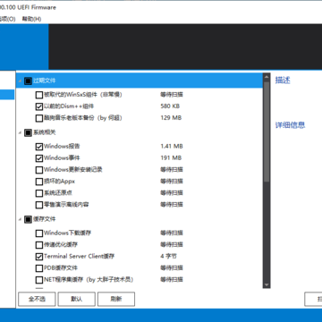This screenshot has height=322, width=322.
Task: Toggle the 过期文件 group checkbox
Action: pyautogui.click(x=28, y=80)
